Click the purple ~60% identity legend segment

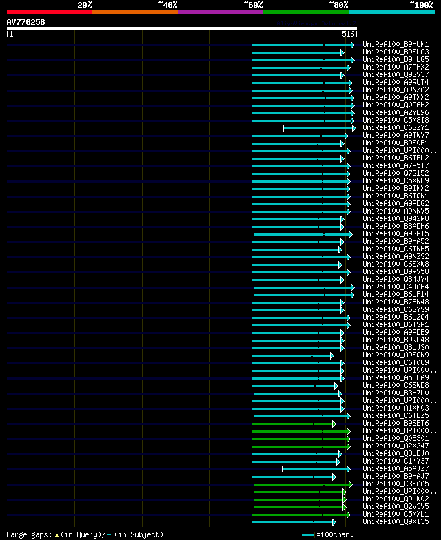(x=220, y=12)
